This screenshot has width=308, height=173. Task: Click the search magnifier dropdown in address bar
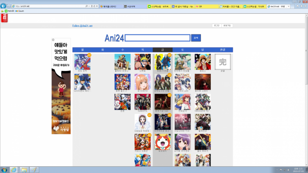[x=87, y=6]
